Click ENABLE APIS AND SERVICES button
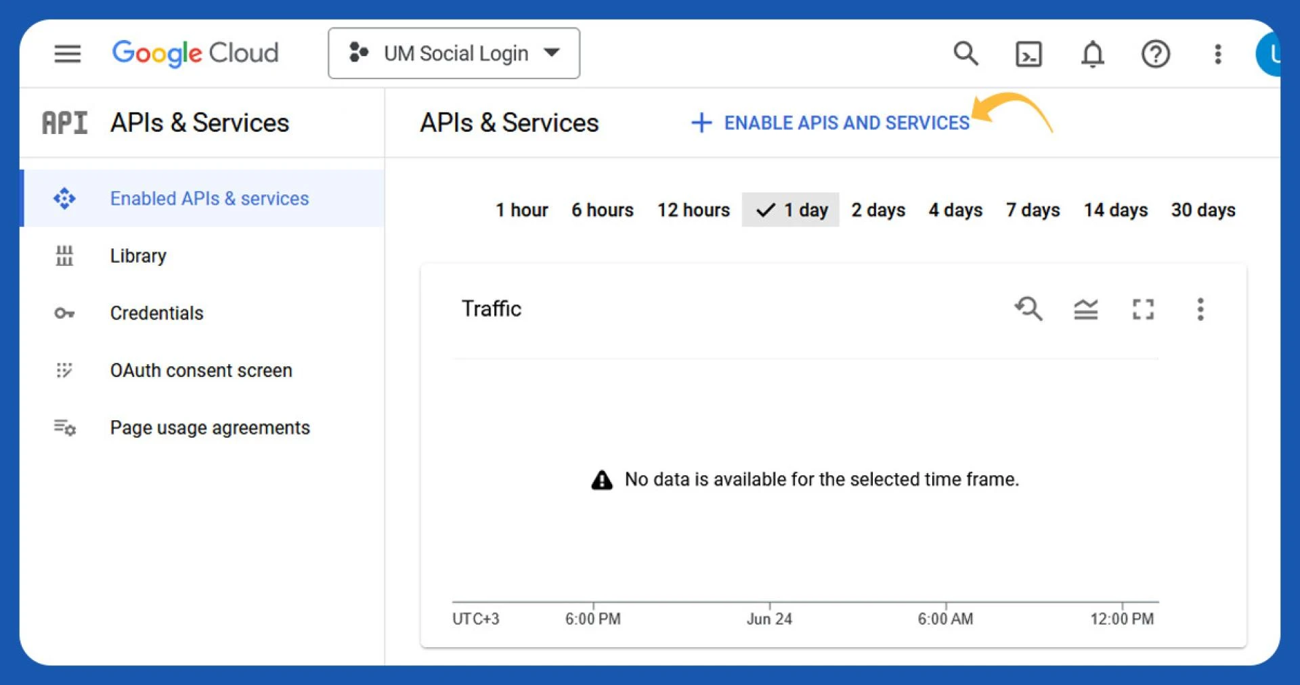This screenshot has height=685, width=1300. tap(830, 123)
